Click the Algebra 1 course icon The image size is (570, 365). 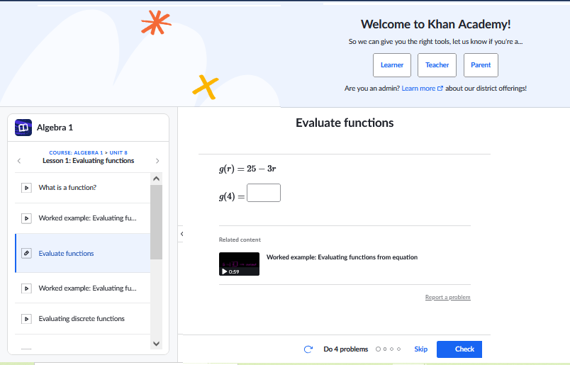click(x=24, y=128)
